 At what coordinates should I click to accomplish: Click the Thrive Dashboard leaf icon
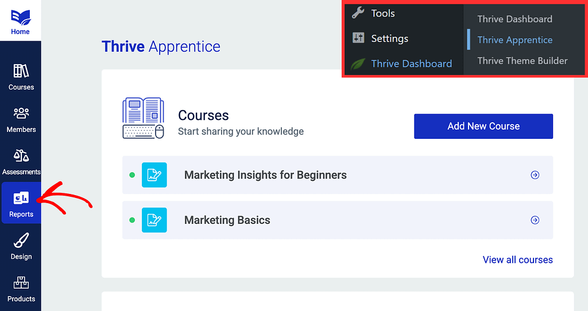(x=358, y=64)
